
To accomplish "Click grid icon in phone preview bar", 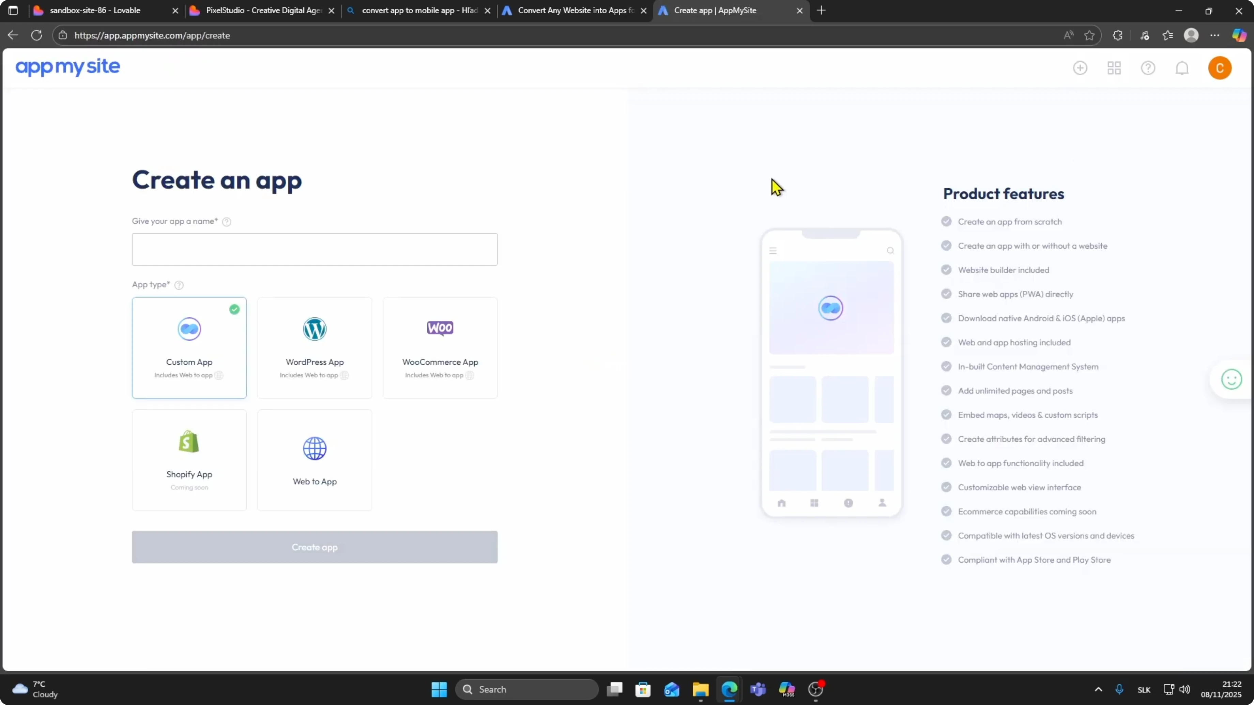I will pos(814,503).
